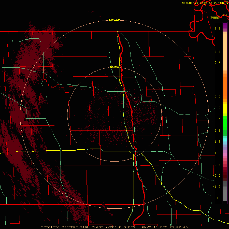229x229 pixels.
Task: Click the DKD product code label
Action: pyautogui.click(x=224, y=15)
